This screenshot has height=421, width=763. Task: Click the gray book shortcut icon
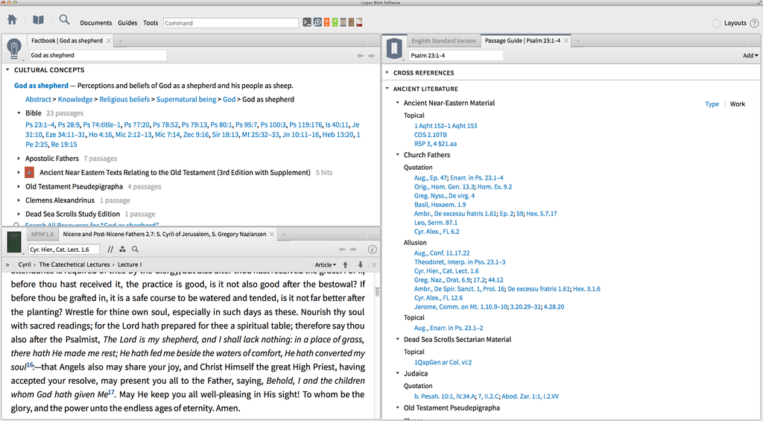[343, 22]
